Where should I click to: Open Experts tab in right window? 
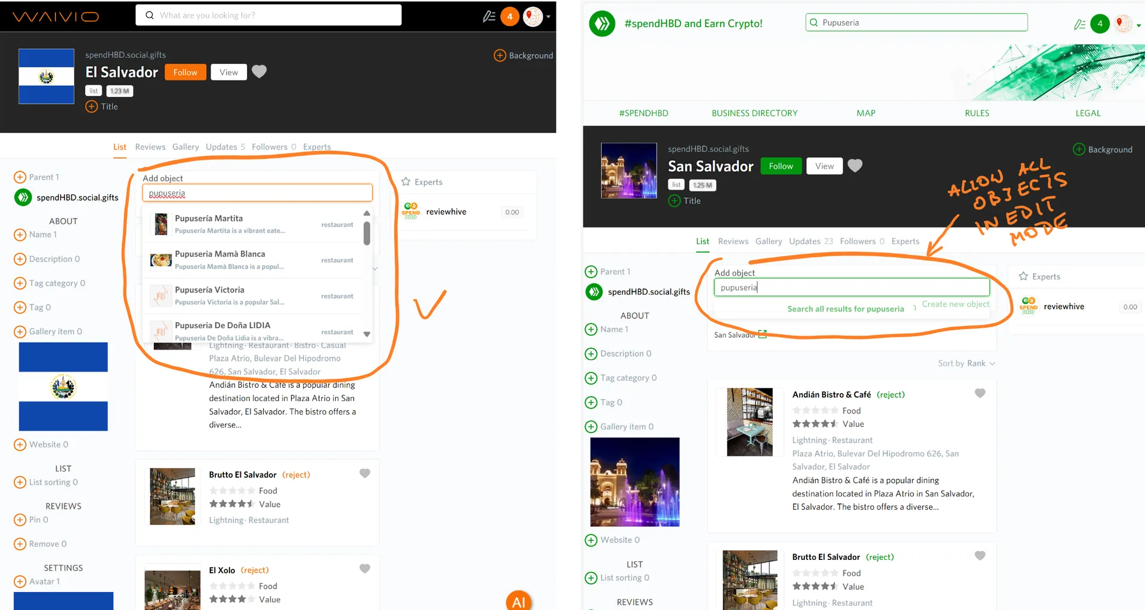[x=905, y=241]
